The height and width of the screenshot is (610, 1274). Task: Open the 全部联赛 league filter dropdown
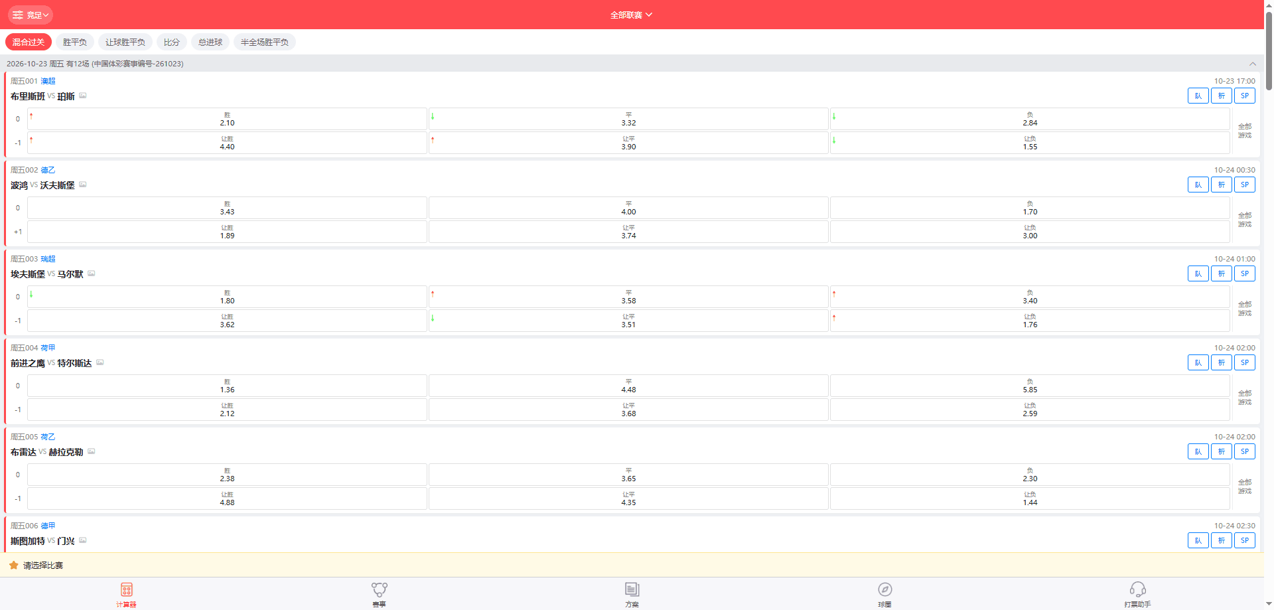point(631,15)
